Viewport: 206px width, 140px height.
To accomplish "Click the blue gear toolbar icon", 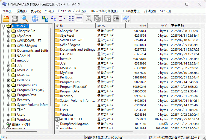I will 35,18.
